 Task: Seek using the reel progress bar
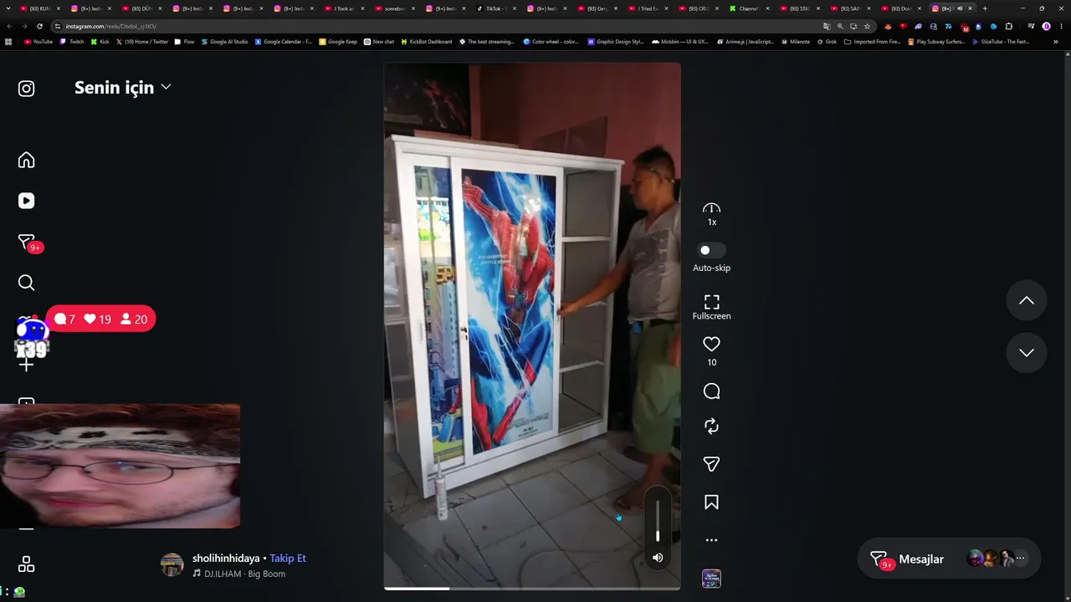click(x=532, y=589)
